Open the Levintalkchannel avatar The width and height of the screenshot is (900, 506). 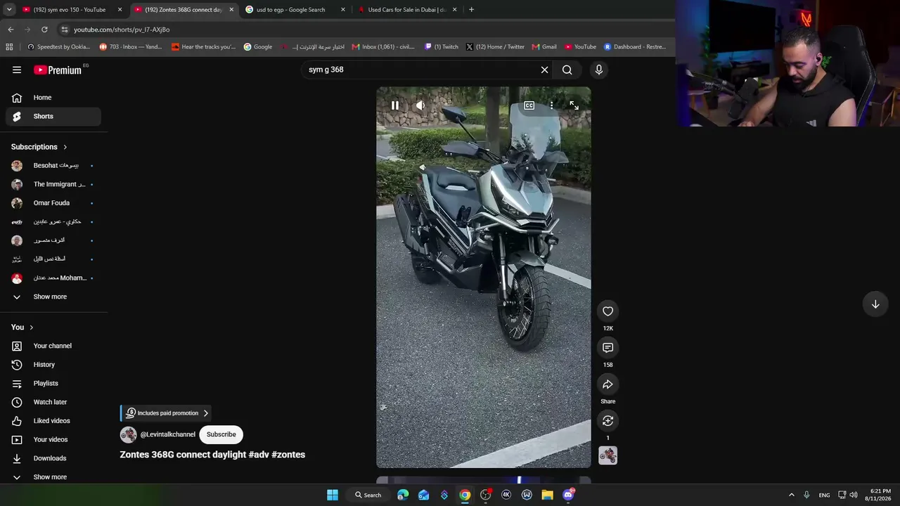pyautogui.click(x=129, y=434)
